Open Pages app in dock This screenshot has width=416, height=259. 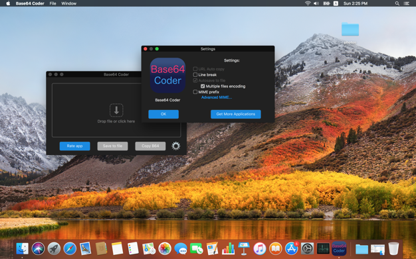tap(212, 248)
